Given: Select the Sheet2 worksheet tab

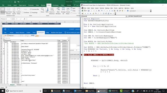Looking at the screenshot, I should point(19,85).
